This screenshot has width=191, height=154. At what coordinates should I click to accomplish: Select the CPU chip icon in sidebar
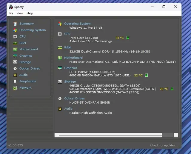click(15, 36)
